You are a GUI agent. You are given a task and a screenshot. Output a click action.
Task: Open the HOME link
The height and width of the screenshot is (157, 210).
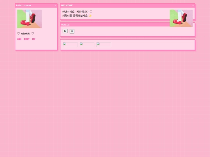(19, 39)
